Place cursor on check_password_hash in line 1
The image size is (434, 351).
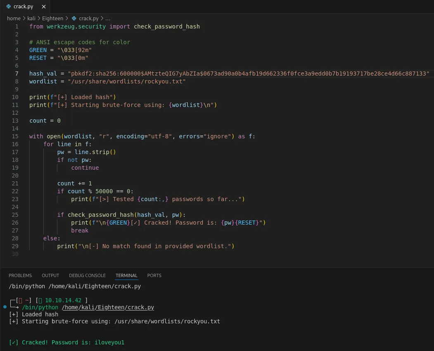click(x=166, y=26)
